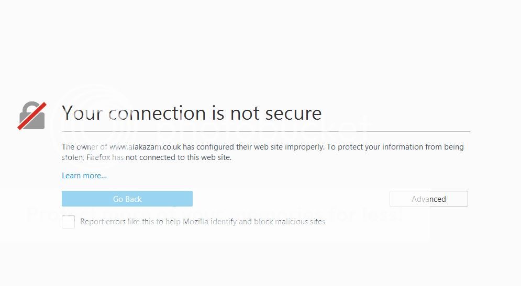Click the 'not connected to this web site' text
Screen dimensions: 521x286
pyautogui.click(x=179, y=157)
